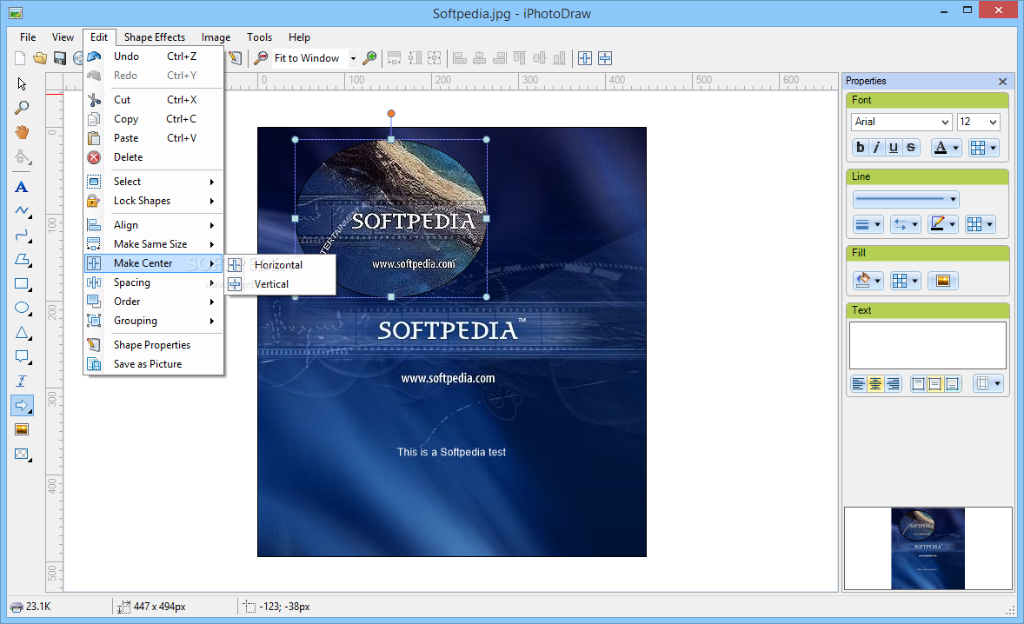Click the make center vertical toolbar icon
Screen dimensions: 1024x624
tap(605, 58)
